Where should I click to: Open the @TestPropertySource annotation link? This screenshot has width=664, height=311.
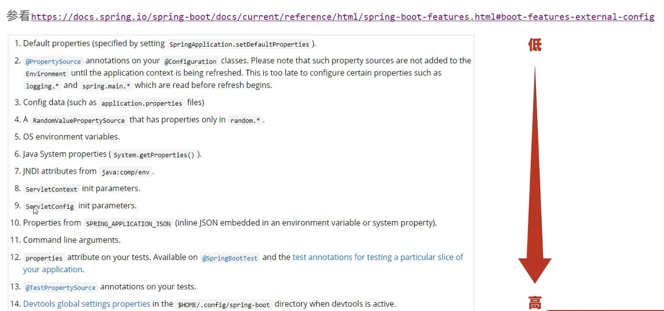[x=60, y=287]
